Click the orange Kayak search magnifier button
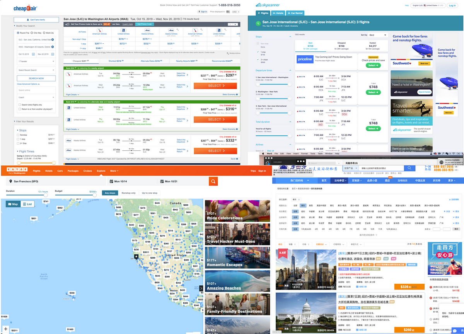464x334 pixels. click(213, 181)
